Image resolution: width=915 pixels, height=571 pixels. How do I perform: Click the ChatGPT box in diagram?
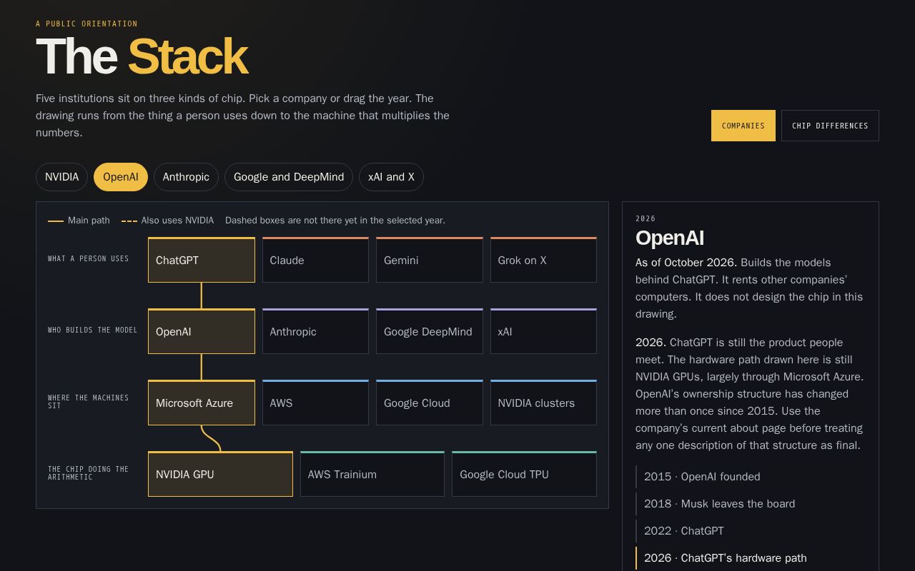[x=202, y=260]
